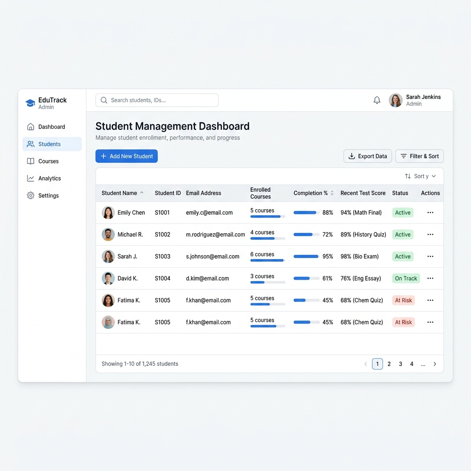Image resolution: width=471 pixels, height=471 pixels.
Task: Click the Email Address column header
Action: tap(203, 193)
